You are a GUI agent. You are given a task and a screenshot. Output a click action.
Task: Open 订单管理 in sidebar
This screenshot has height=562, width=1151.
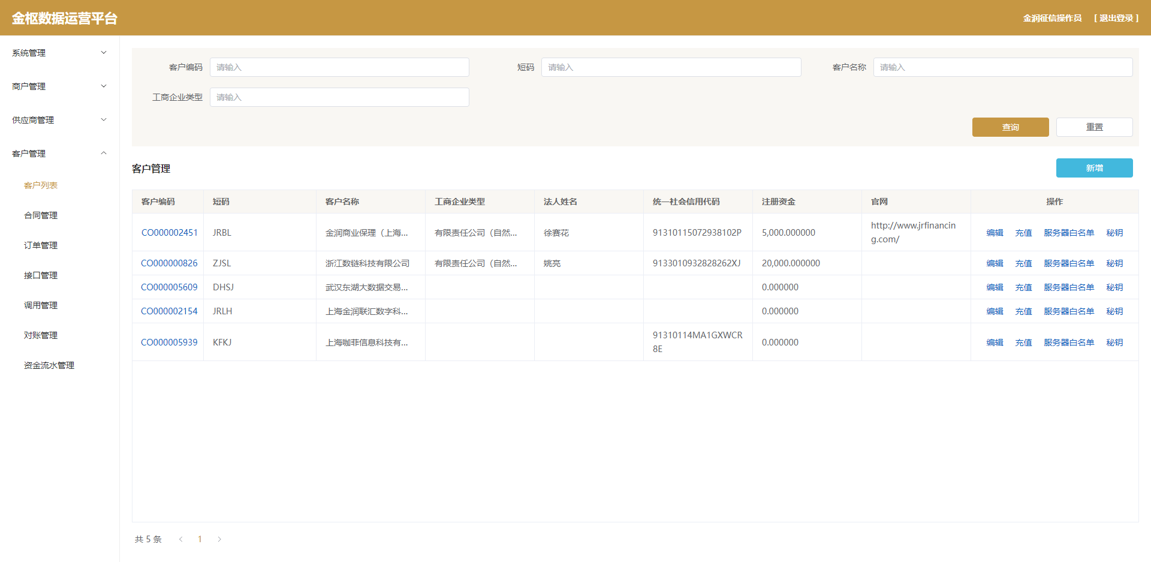coord(41,245)
